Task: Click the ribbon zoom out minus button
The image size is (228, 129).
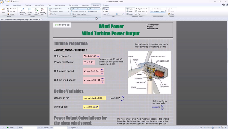Action: click(108, 14)
